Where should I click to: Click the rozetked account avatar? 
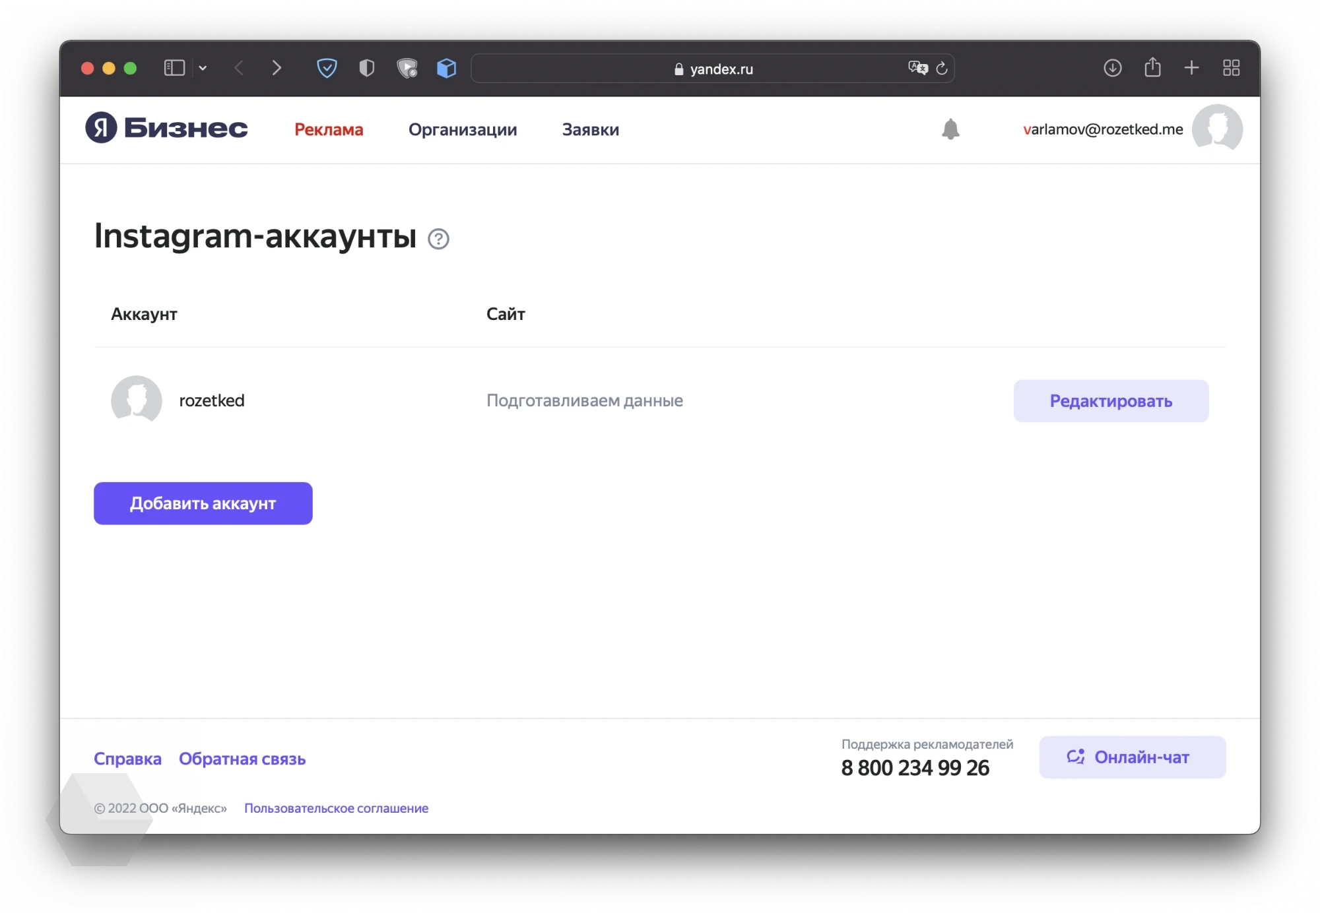(137, 400)
